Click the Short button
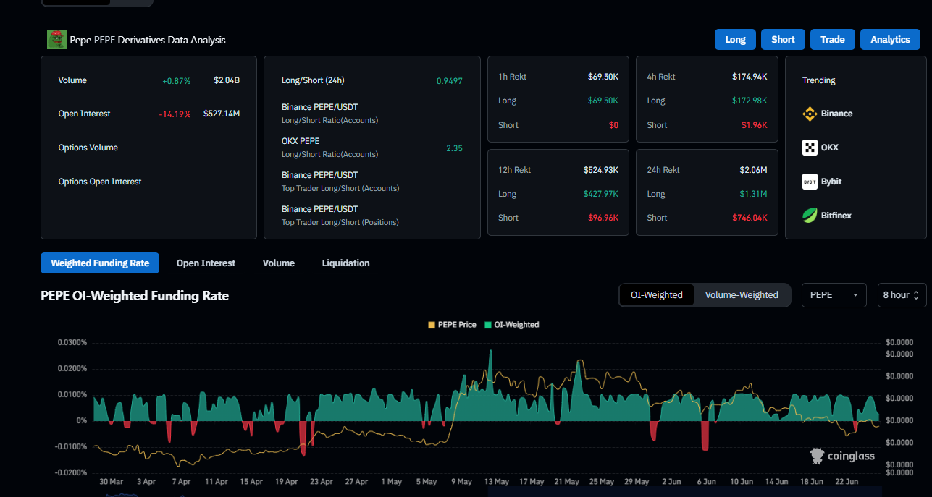The width and height of the screenshot is (932, 497). 783,40
